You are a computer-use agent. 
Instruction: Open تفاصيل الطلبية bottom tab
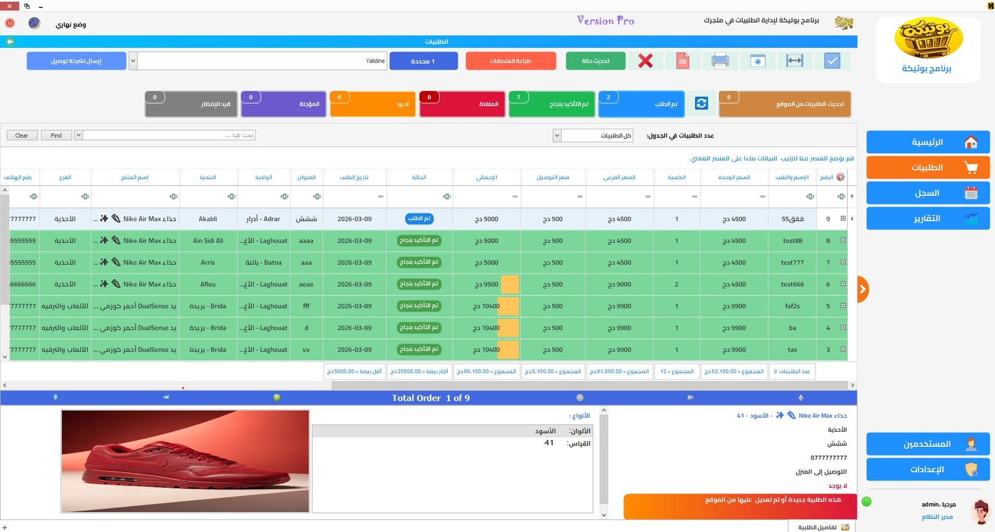(823, 527)
